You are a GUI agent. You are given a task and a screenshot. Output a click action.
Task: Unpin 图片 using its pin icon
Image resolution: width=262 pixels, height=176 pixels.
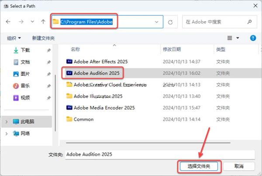[48, 74]
